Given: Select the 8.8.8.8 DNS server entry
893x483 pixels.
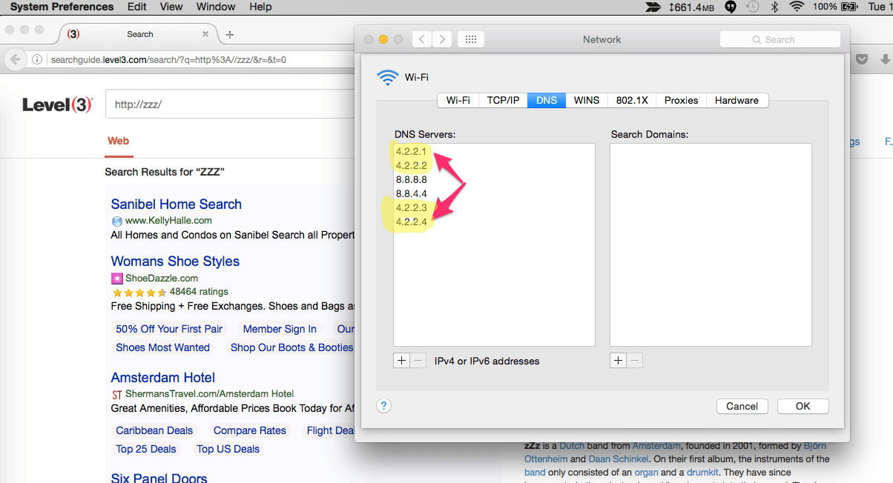Looking at the screenshot, I should [411, 179].
